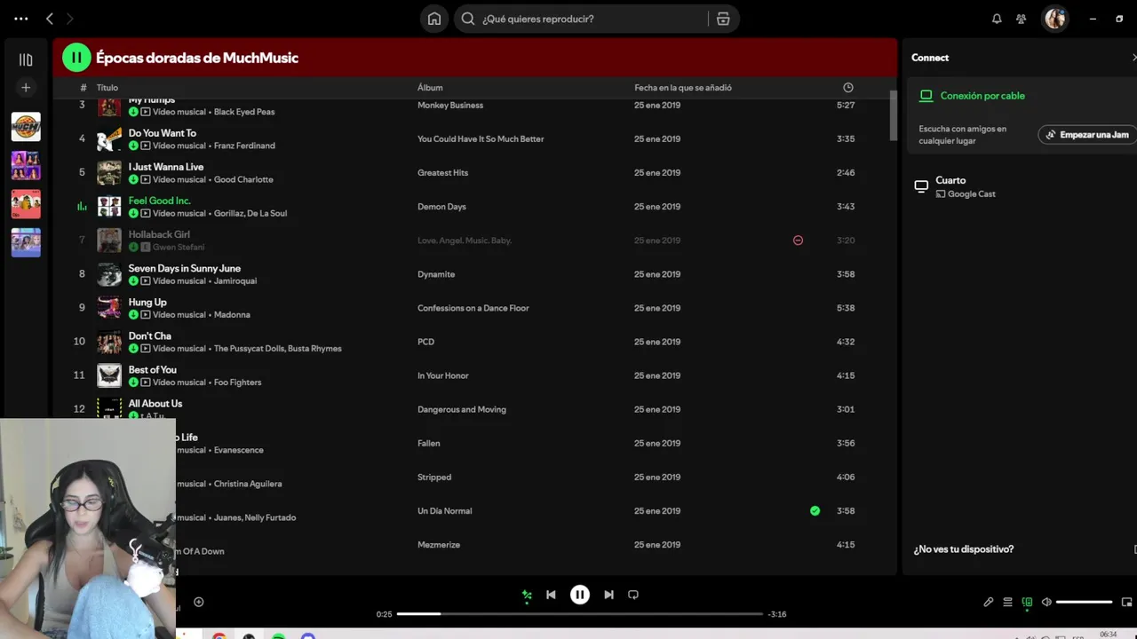This screenshot has height=639, width=1137.
Task: Pause playlist with the green header button
Action: tap(76, 58)
